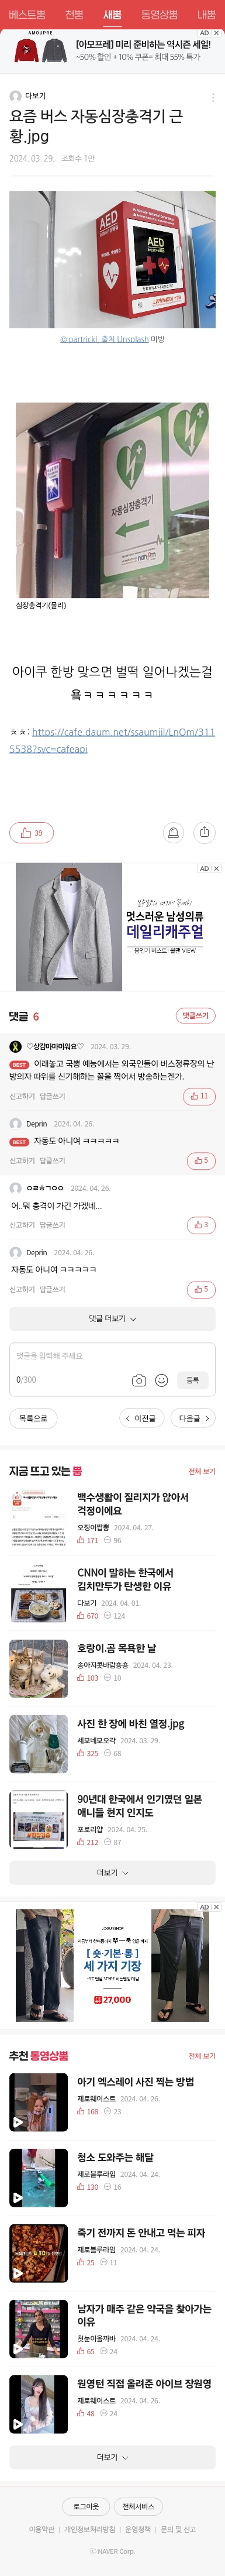Tap the notification bell icon below the post

point(173,832)
